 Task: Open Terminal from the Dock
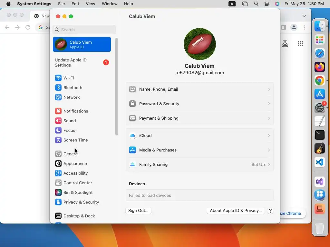[x=319, y=135]
